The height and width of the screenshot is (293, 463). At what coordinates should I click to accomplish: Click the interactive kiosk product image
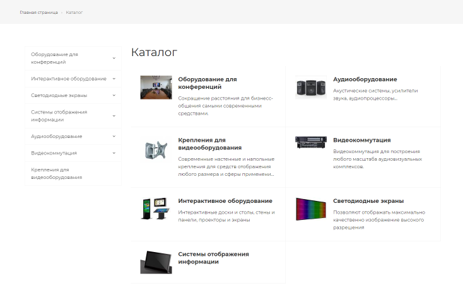coord(156,209)
